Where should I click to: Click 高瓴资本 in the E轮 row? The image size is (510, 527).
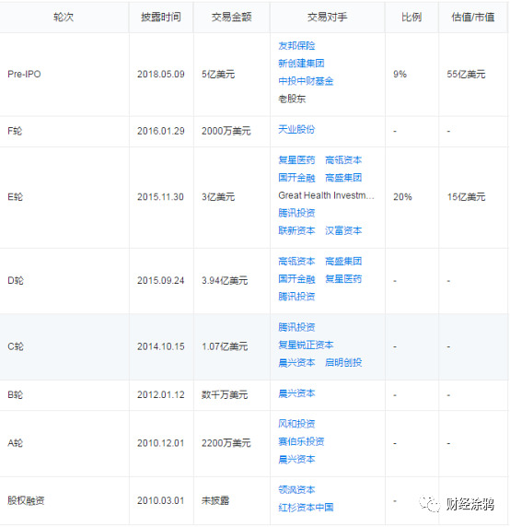point(343,160)
